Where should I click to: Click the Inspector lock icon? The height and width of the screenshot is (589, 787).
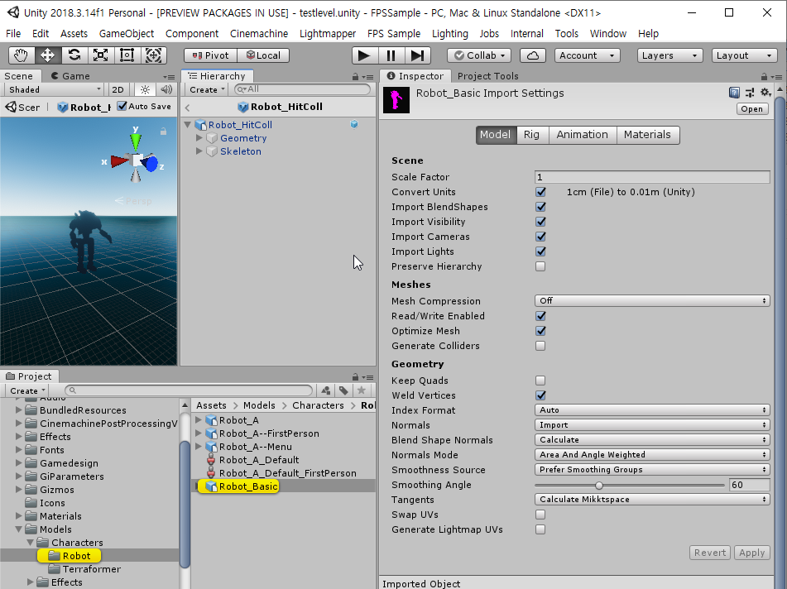[764, 77]
